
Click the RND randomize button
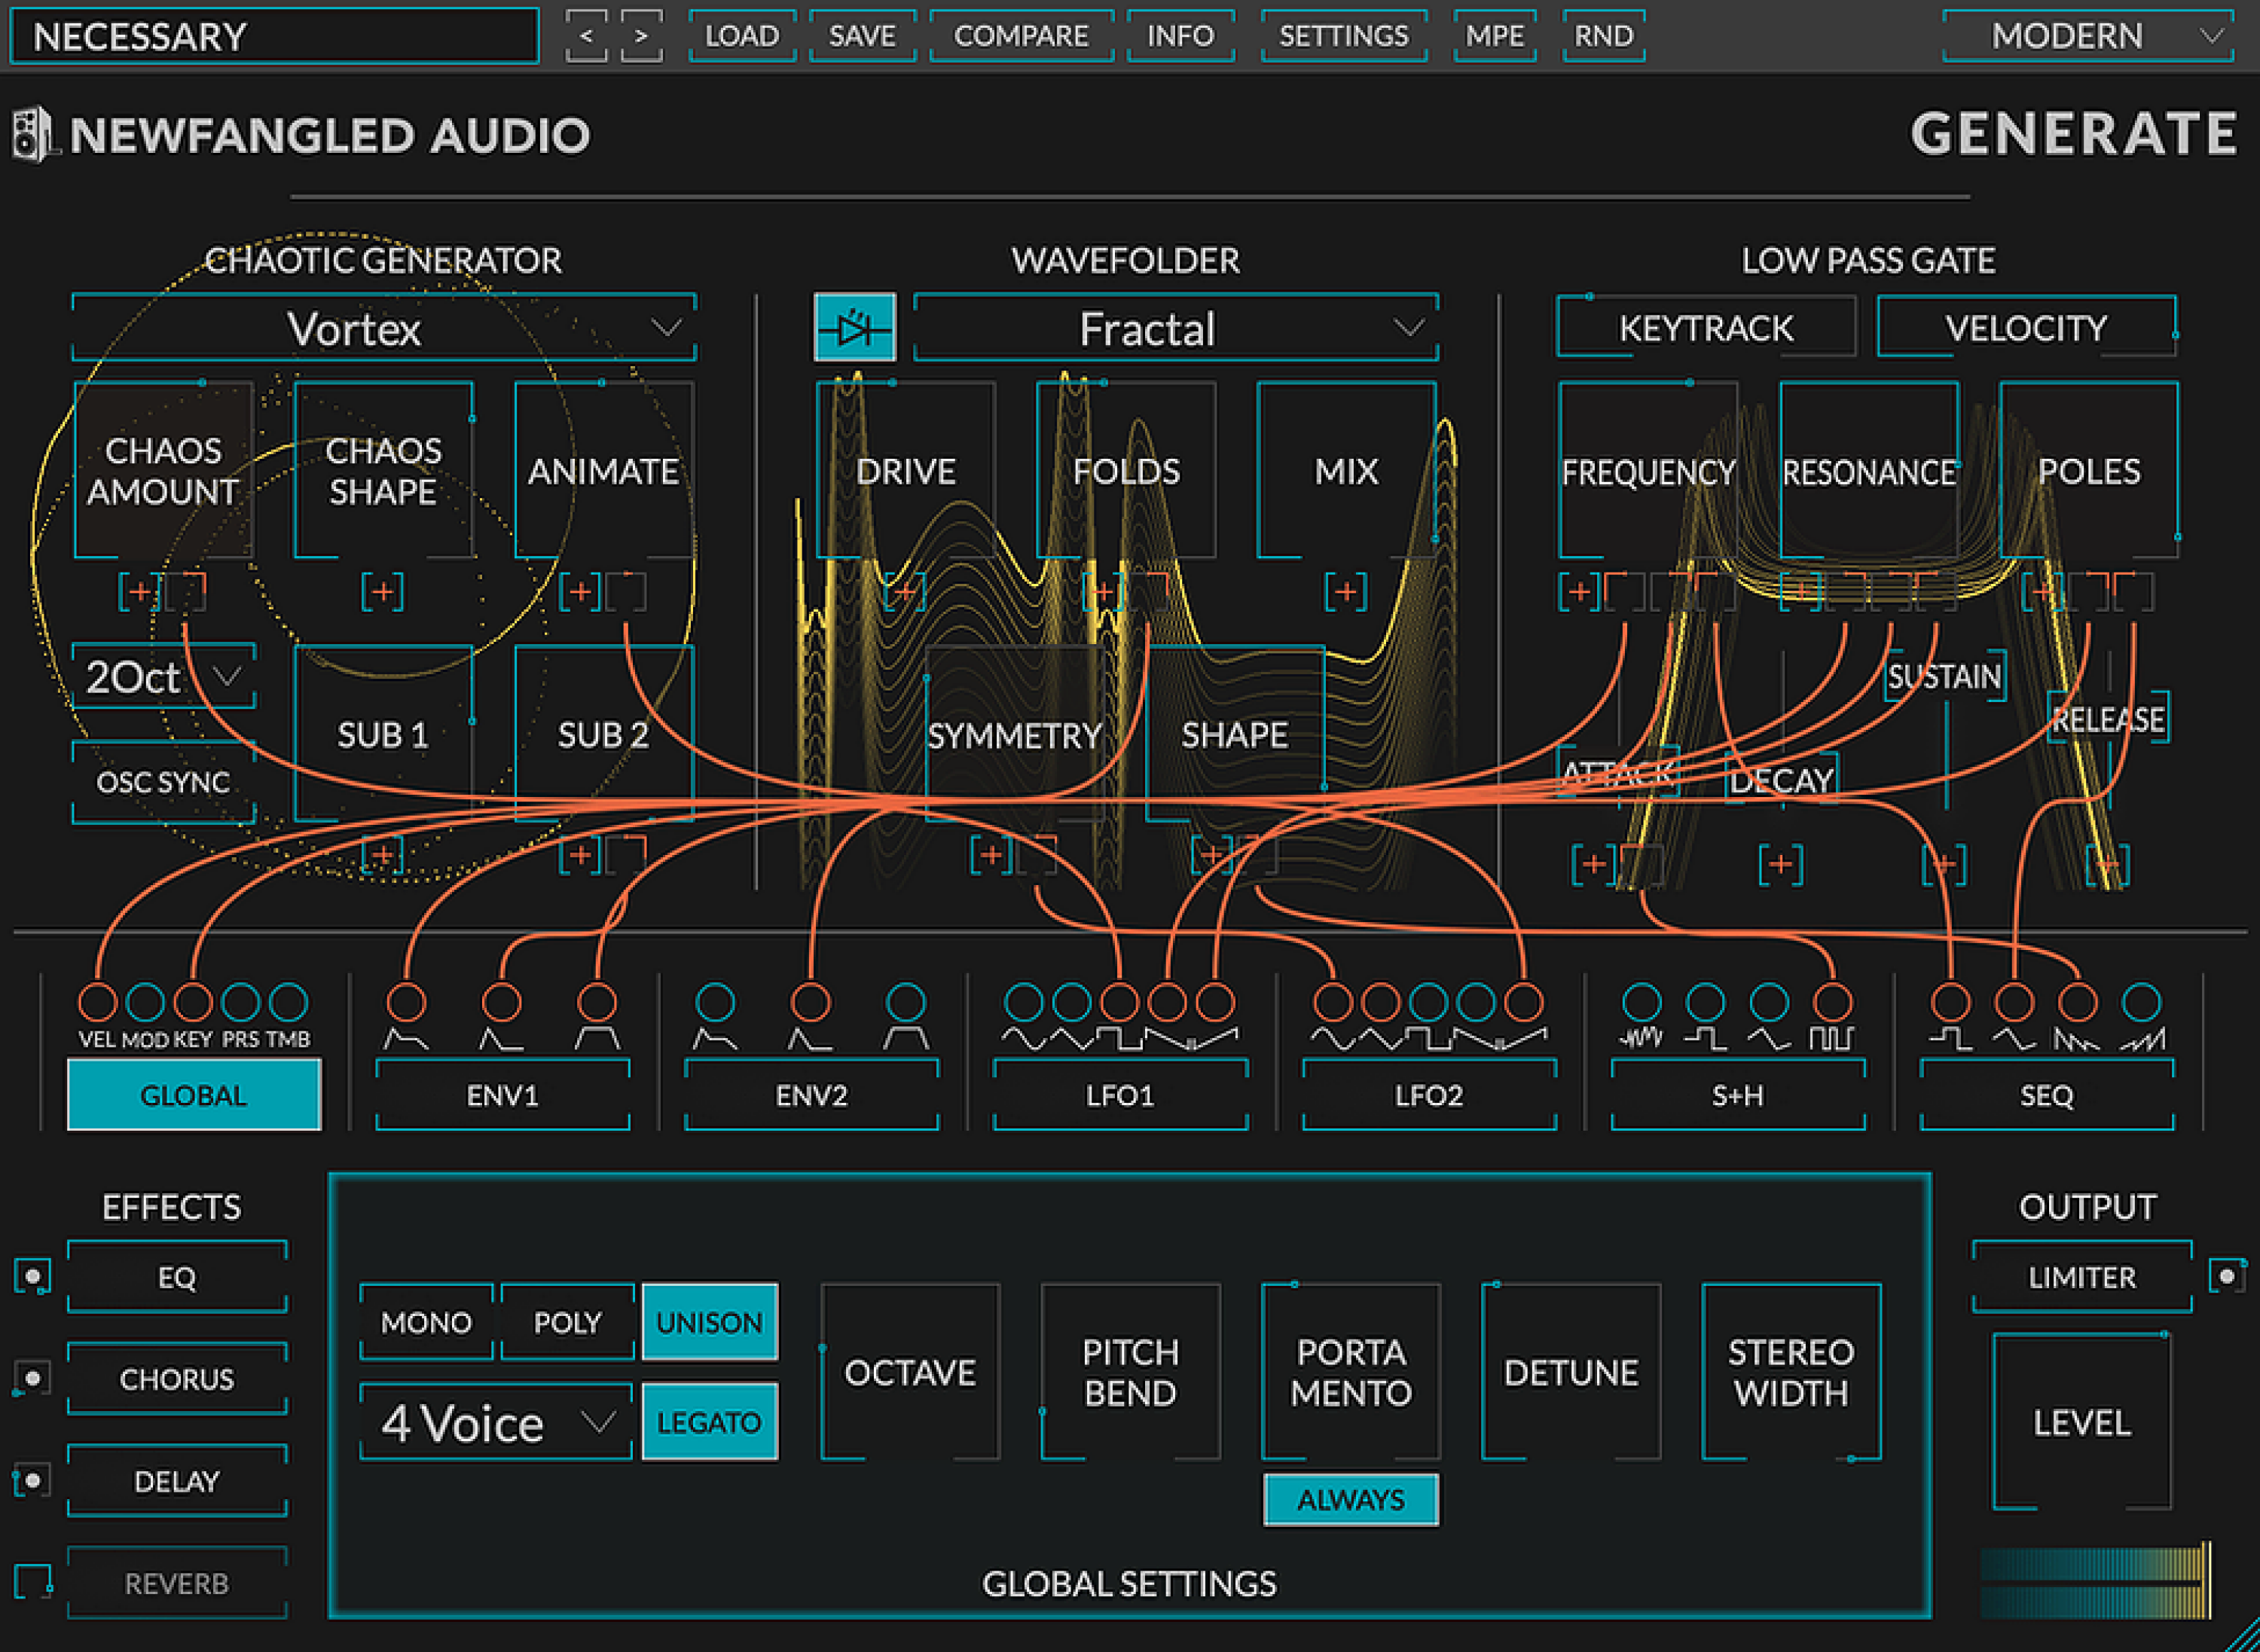click(1604, 35)
